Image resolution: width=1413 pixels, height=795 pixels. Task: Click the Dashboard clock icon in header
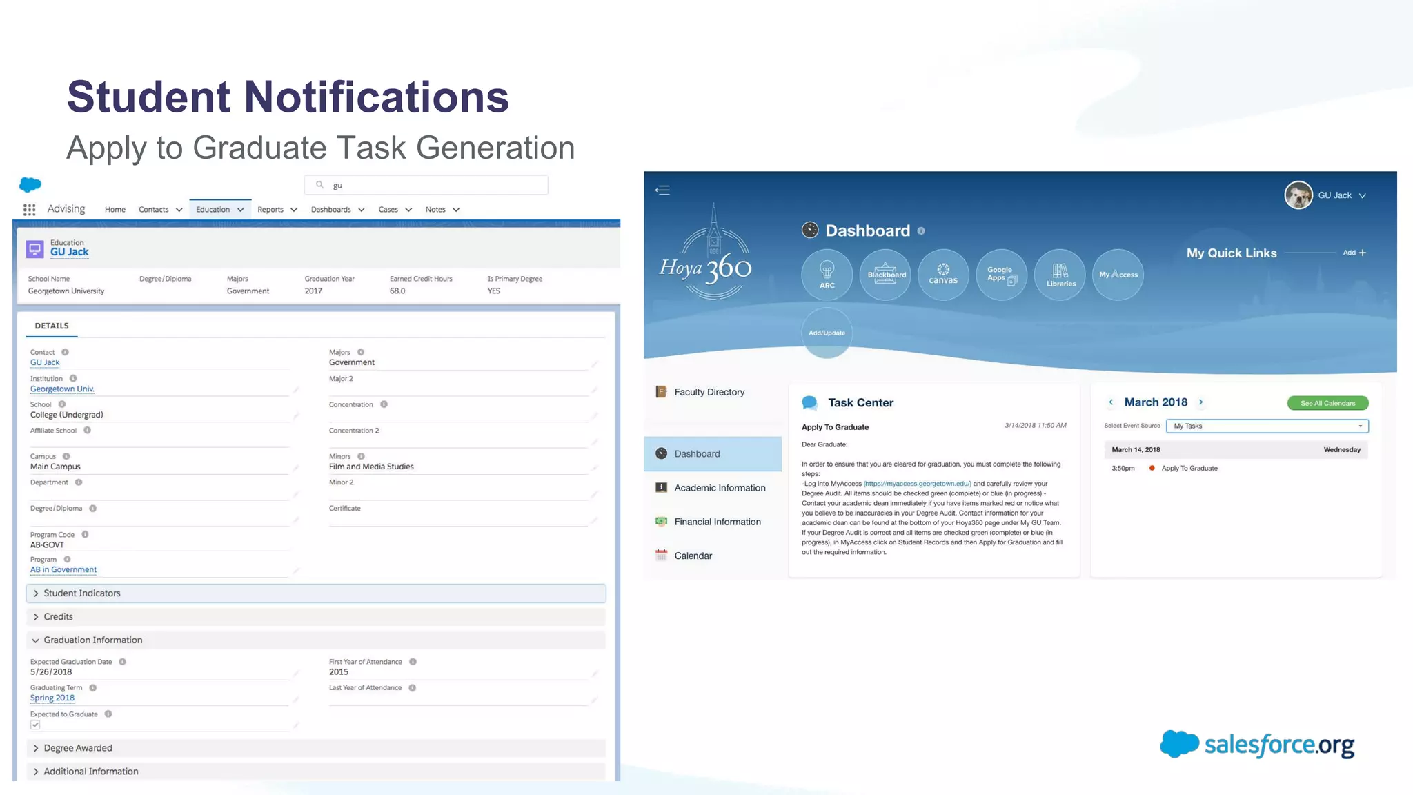[x=810, y=230]
